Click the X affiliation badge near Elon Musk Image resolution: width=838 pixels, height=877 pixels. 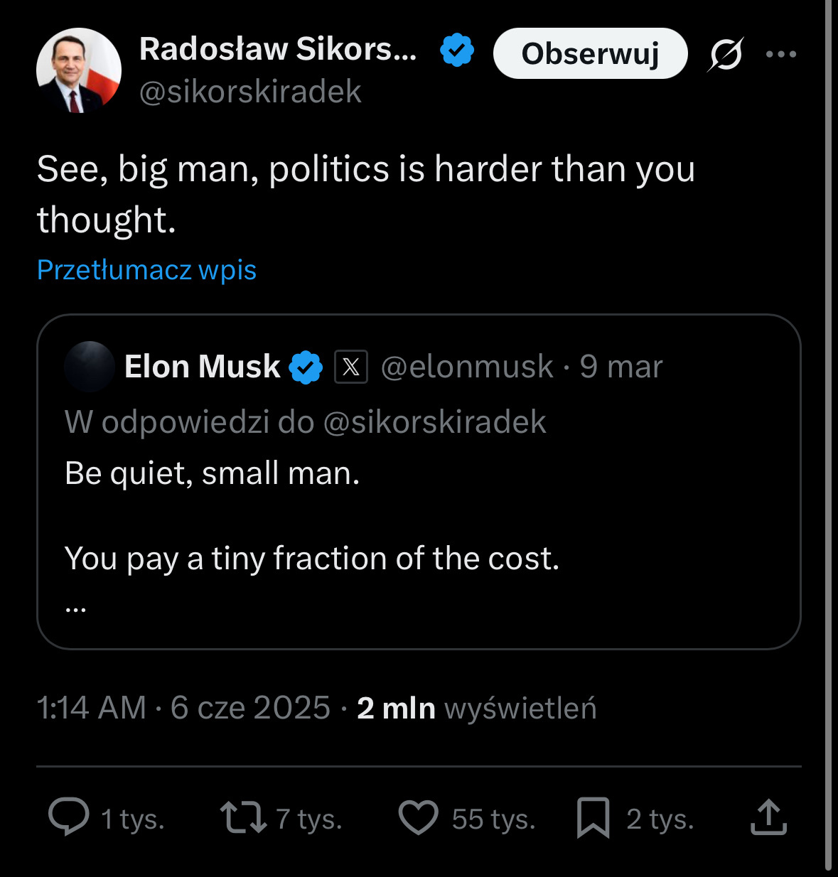(351, 367)
